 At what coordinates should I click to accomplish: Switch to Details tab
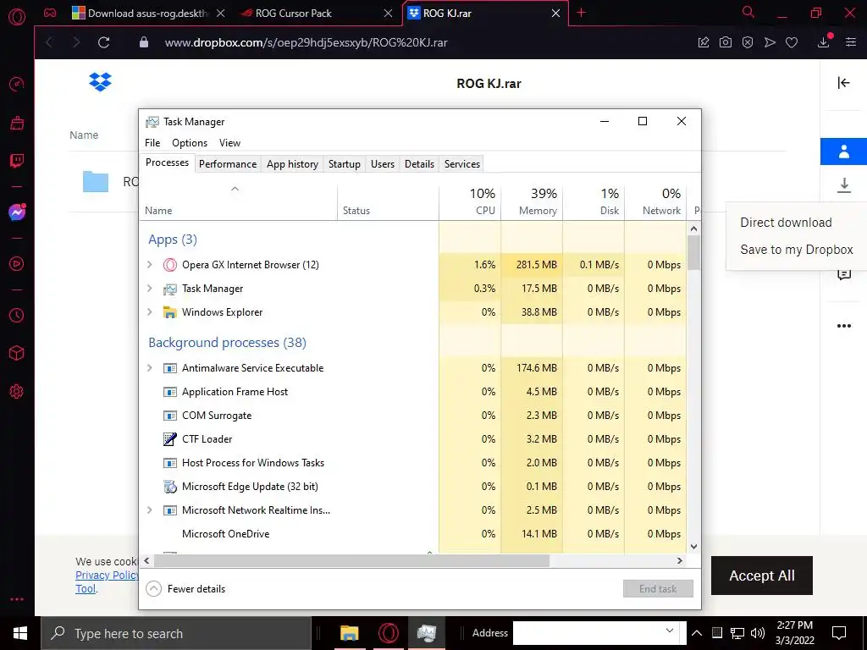419,164
